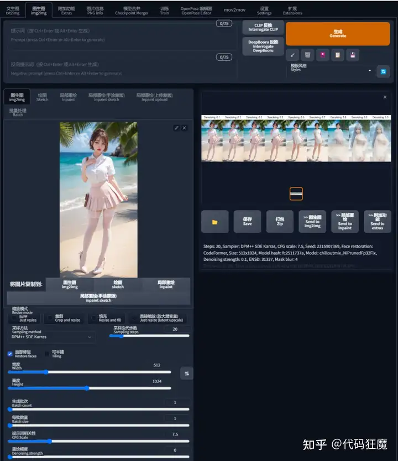Open the Checkpoint Merger tab
This screenshot has width=398, height=461.
pyautogui.click(x=132, y=11)
